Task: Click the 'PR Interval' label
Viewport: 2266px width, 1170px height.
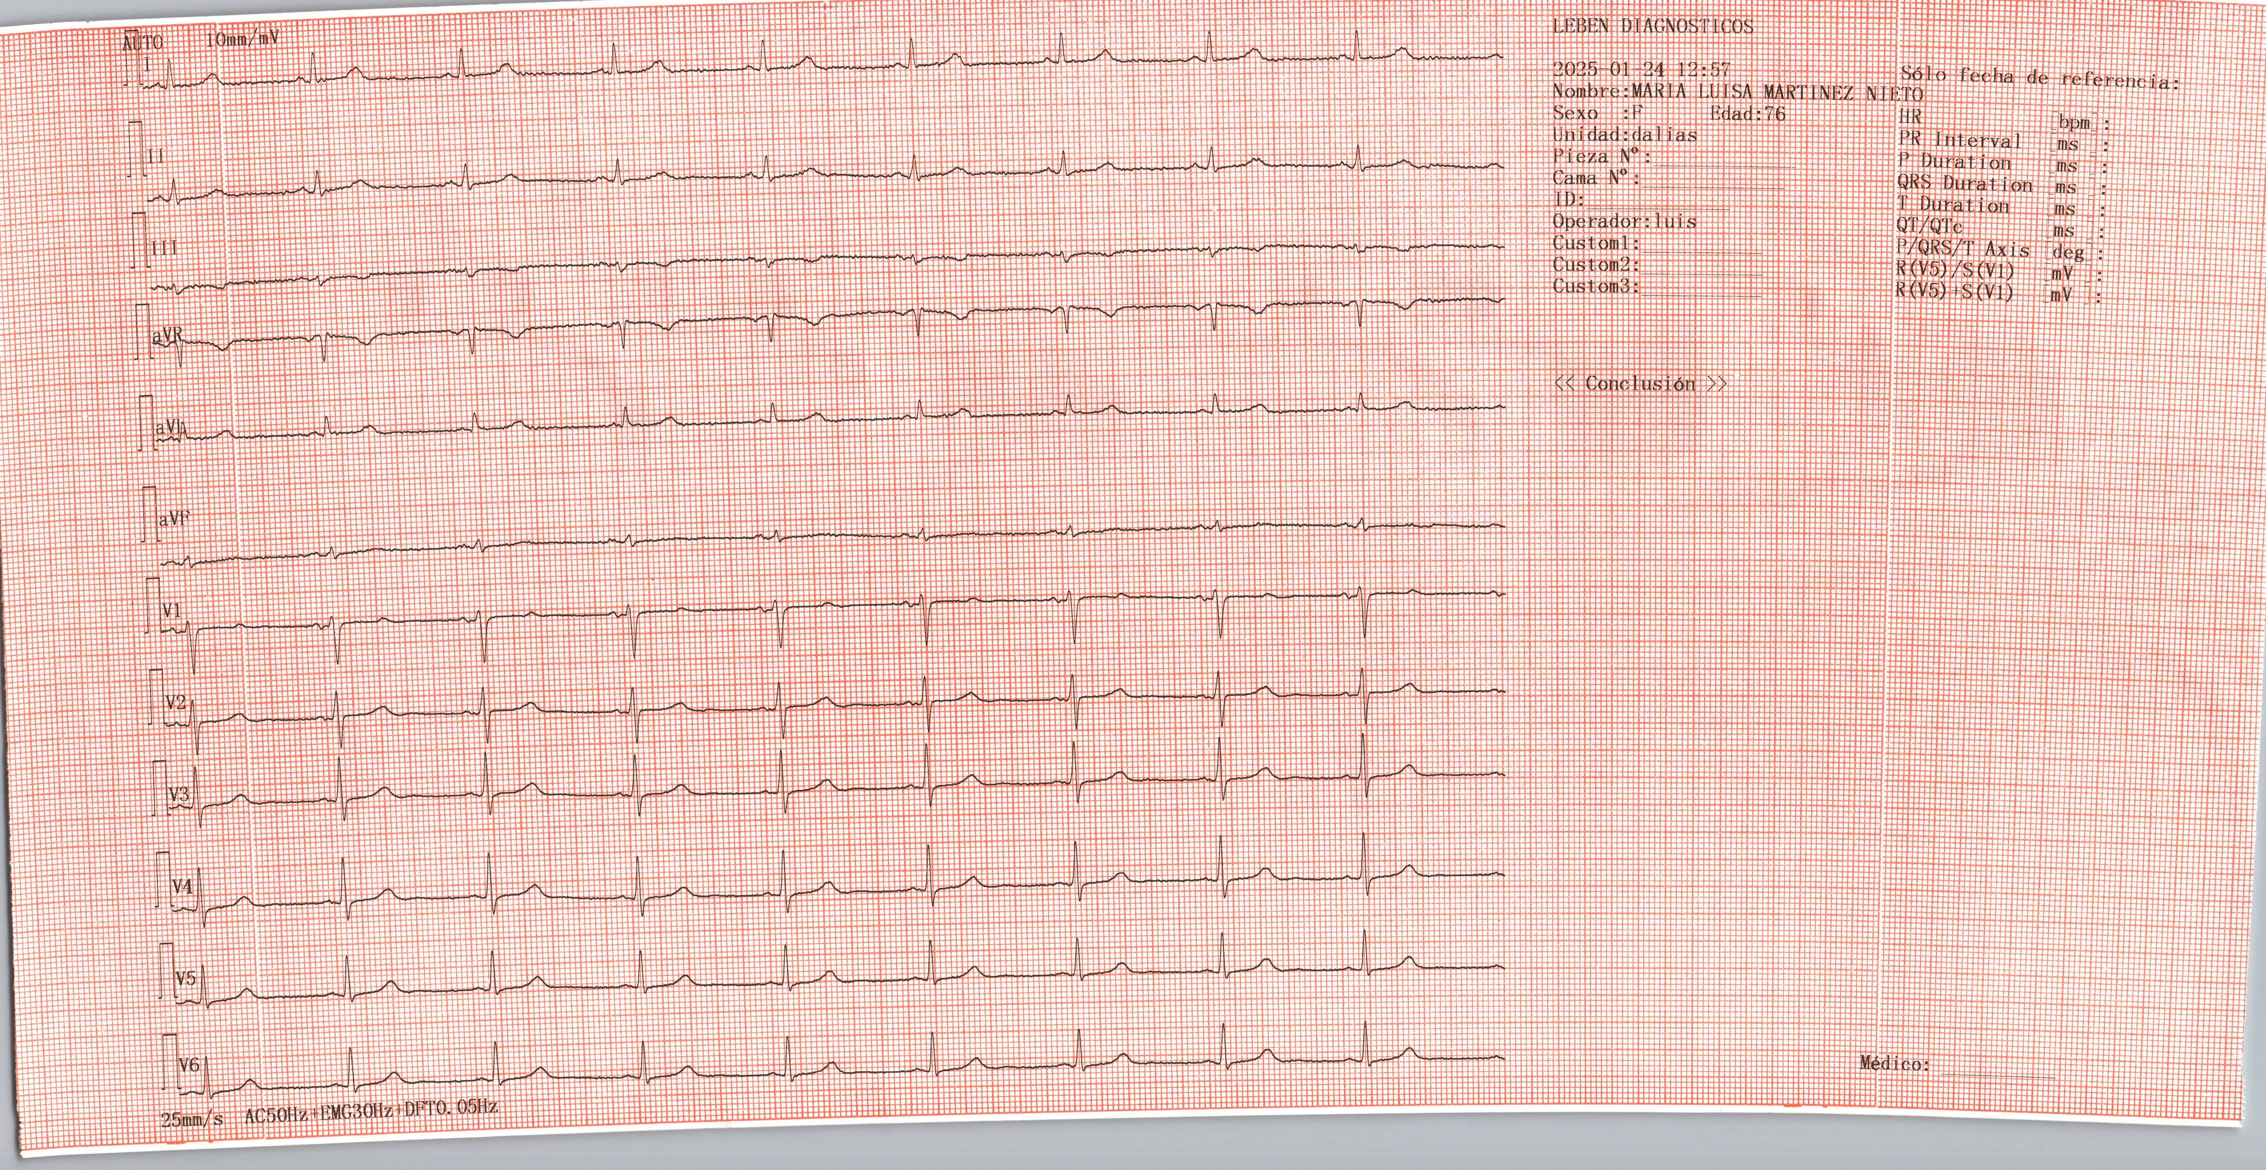Action: 1960,140
